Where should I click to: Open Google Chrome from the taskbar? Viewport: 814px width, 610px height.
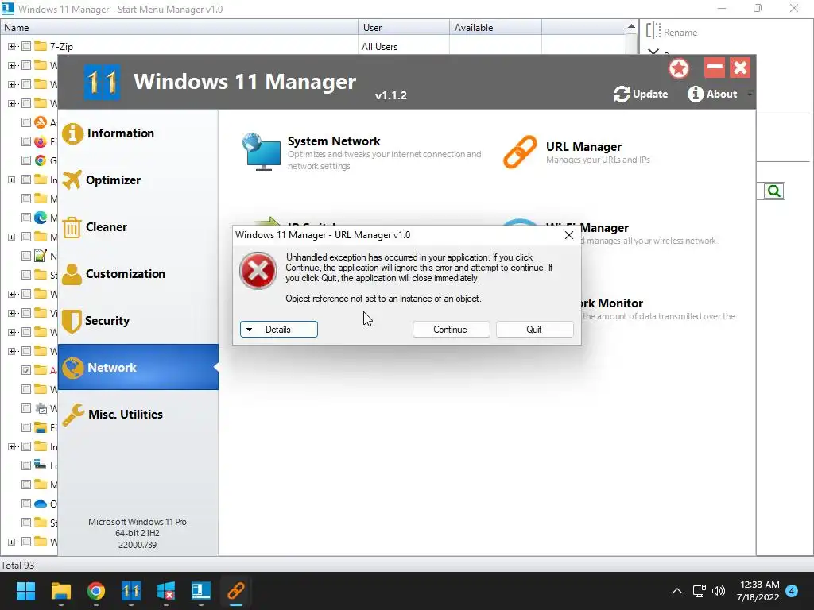pyautogui.click(x=96, y=591)
